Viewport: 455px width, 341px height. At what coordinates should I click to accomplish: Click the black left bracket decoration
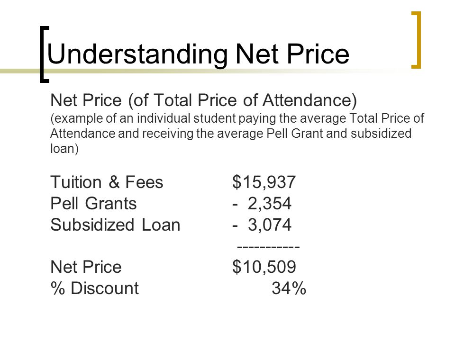[x=45, y=54]
